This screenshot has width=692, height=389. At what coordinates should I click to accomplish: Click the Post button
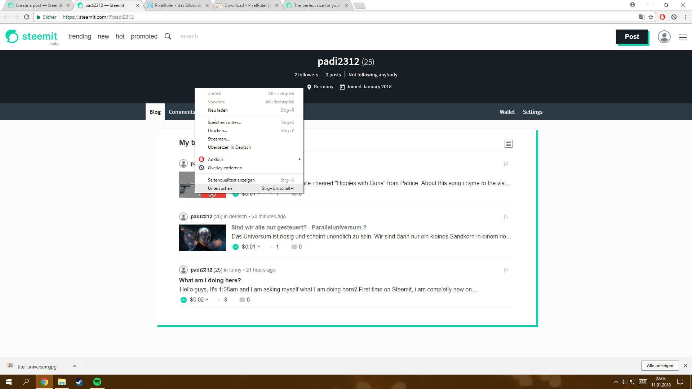click(632, 36)
